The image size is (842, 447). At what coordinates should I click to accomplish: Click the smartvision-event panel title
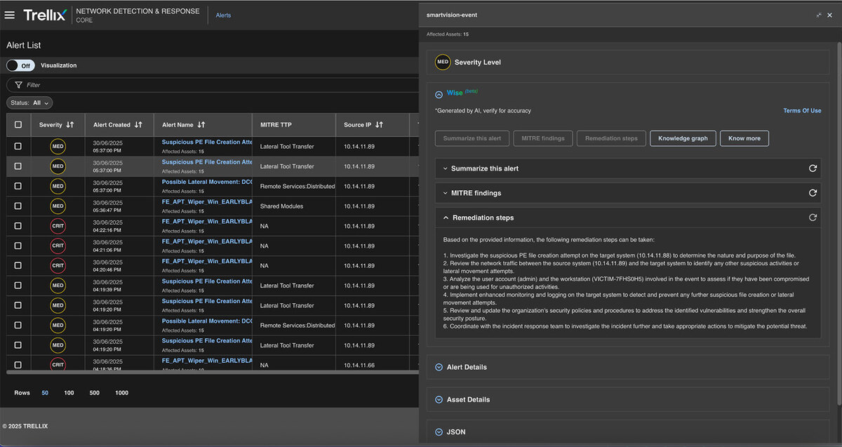(452, 15)
